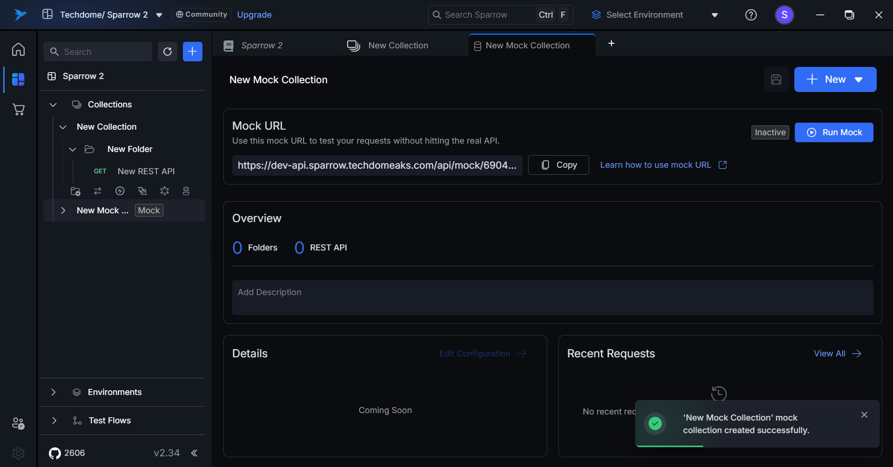This screenshot has width=893, height=467.
Task: Switch to the Sparrow 2 tab
Action: click(262, 46)
